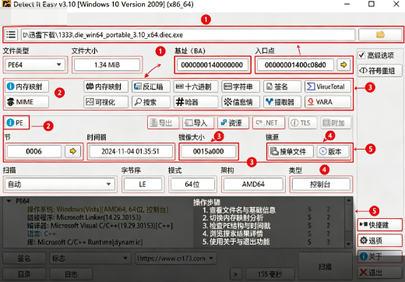Open the 自动 scan mode dropdown
The width and height of the screenshot is (405, 282).
point(60,184)
